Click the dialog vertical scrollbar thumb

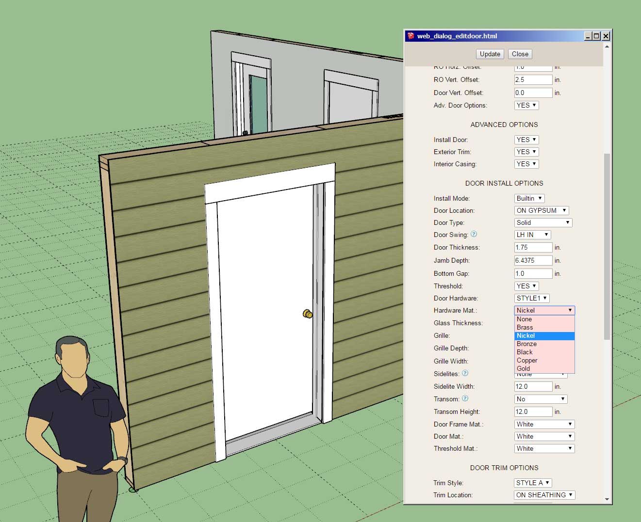(607, 246)
